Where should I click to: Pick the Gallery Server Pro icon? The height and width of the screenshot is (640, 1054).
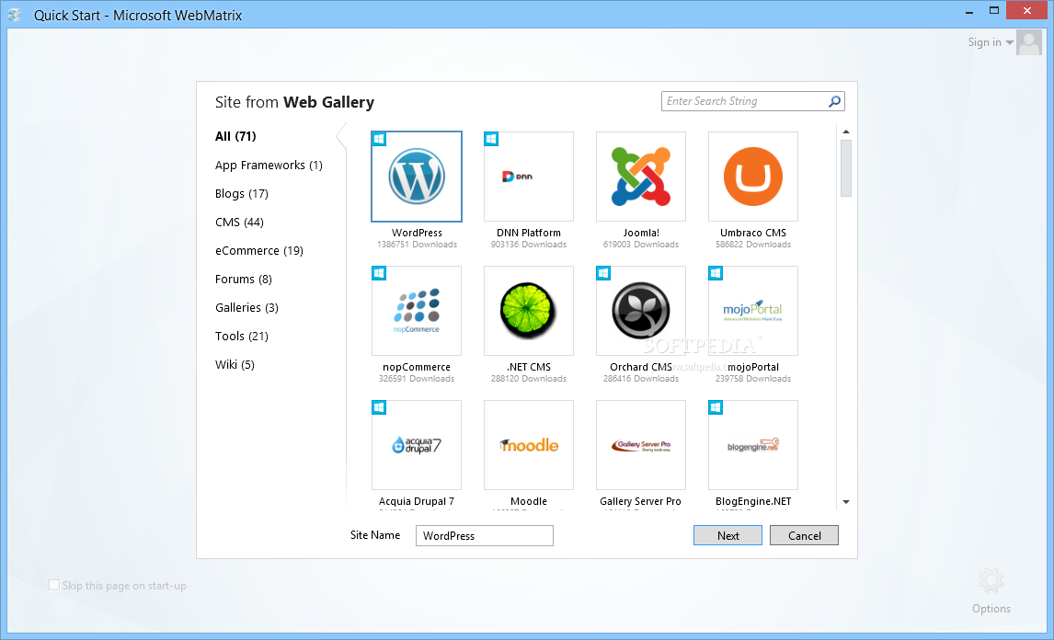641,445
